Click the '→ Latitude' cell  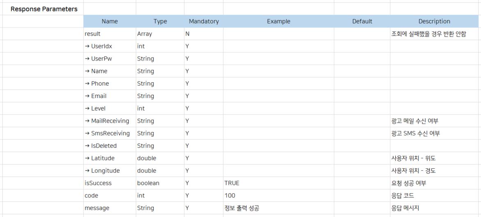109,158
